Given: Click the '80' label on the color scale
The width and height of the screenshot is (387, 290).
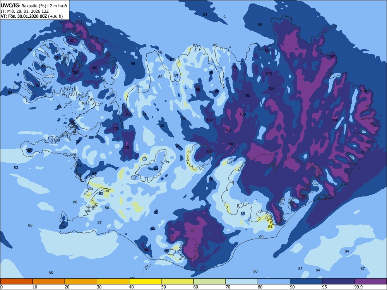Looking at the screenshot, I should (260, 287).
